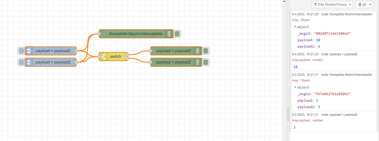The width and height of the screenshot is (379, 141).
Task: Toggle payload < payload2 debug node output
Action: [206, 62]
